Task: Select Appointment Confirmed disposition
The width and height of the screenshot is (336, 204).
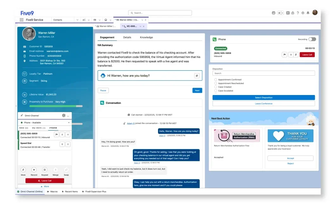Action: [x=216, y=80]
